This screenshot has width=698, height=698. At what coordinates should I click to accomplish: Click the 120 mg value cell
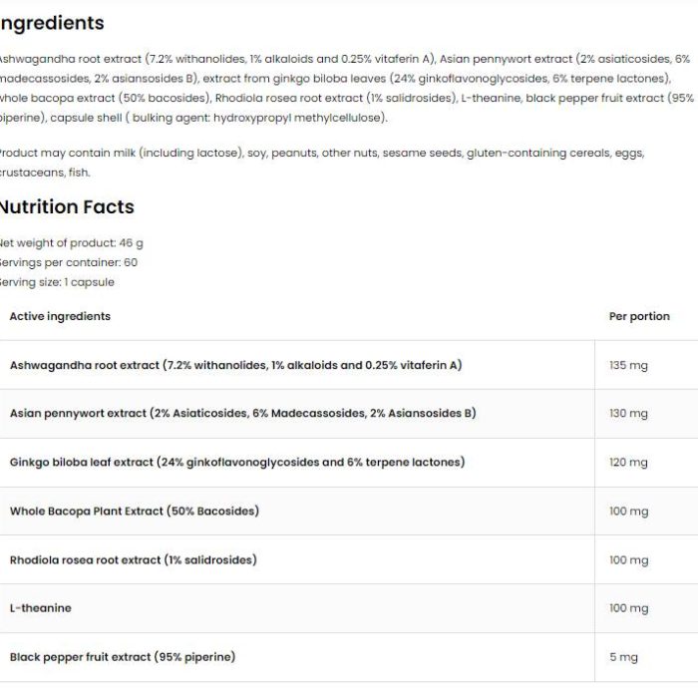(628, 463)
